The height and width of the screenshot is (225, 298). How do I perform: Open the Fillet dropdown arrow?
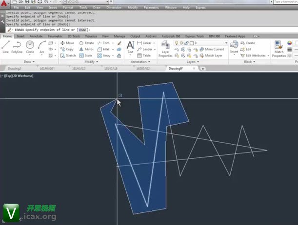(113, 49)
